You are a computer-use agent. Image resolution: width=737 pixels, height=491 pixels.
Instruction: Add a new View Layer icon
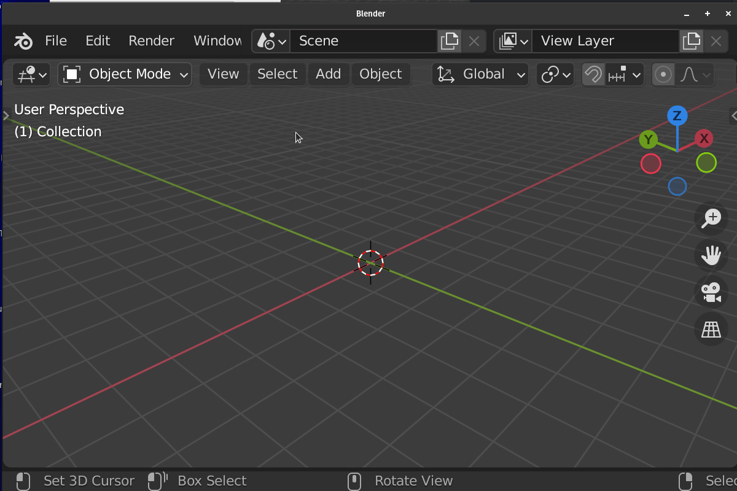(692, 41)
